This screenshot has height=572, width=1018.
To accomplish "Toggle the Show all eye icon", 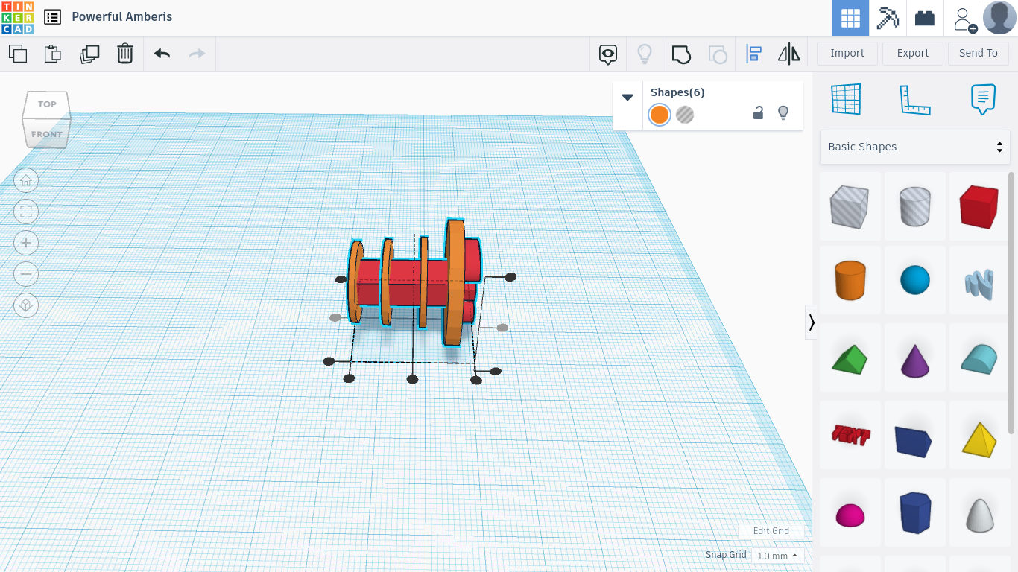I will click(x=608, y=54).
